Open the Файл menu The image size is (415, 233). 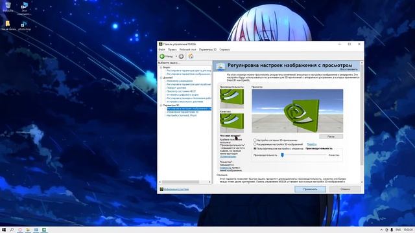(x=161, y=50)
